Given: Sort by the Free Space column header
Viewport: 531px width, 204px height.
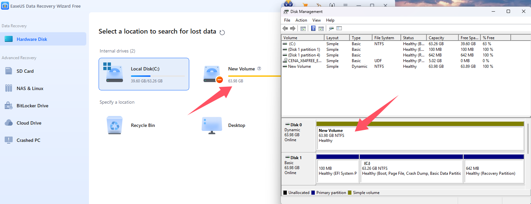Looking at the screenshot, I should (470, 38).
